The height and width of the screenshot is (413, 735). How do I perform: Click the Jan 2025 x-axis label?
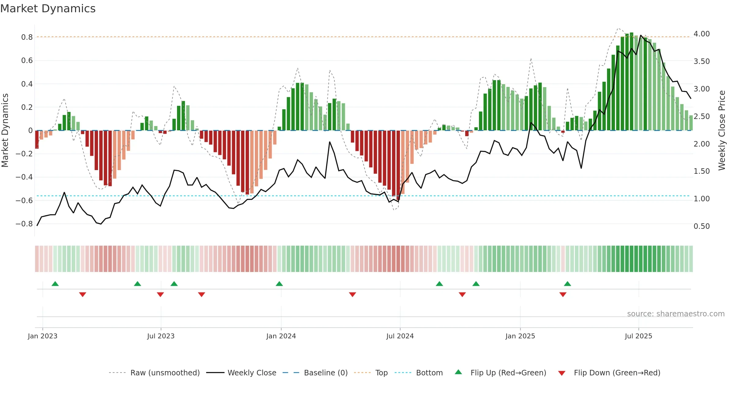(520, 336)
